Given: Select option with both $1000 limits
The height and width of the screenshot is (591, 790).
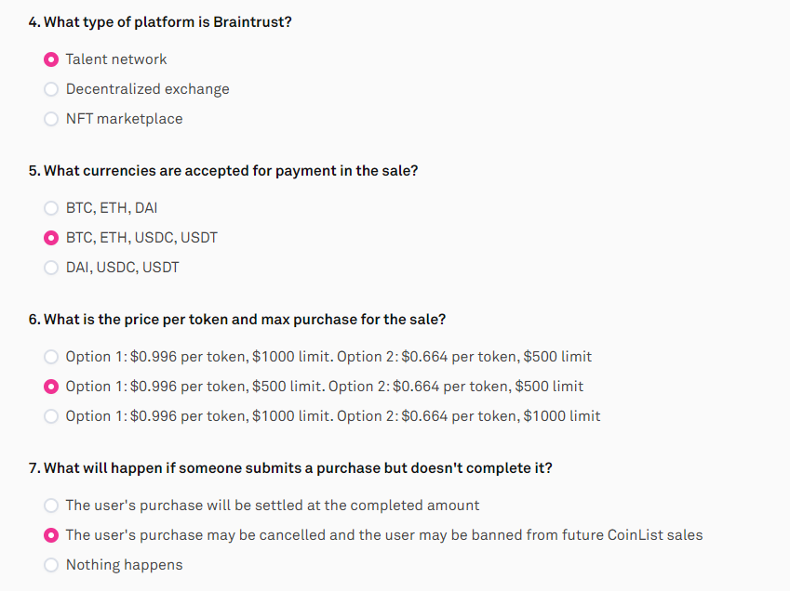Looking at the screenshot, I should 51,416.
